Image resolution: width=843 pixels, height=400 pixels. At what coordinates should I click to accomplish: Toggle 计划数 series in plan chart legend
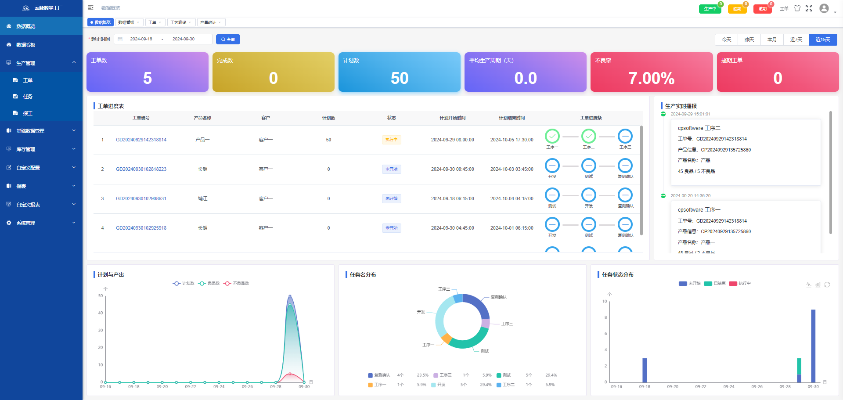coord(184,283)
